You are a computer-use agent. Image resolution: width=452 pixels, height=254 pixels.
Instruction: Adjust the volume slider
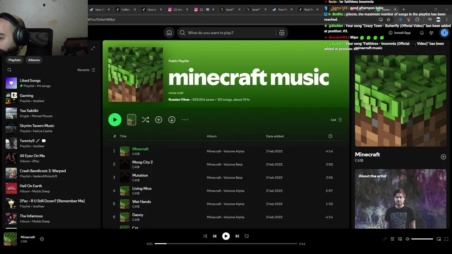click(x=422, y=239)
